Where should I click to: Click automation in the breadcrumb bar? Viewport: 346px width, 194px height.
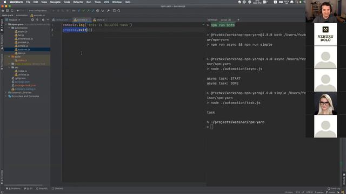(x=22, y=15)
